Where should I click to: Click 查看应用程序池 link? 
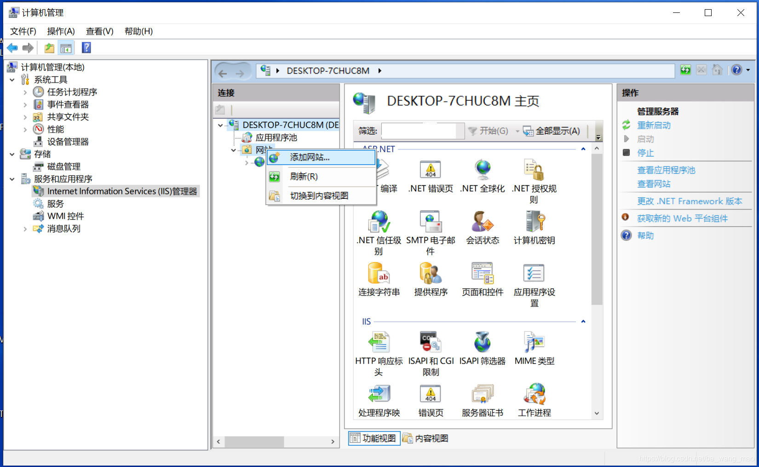[666, 170]
